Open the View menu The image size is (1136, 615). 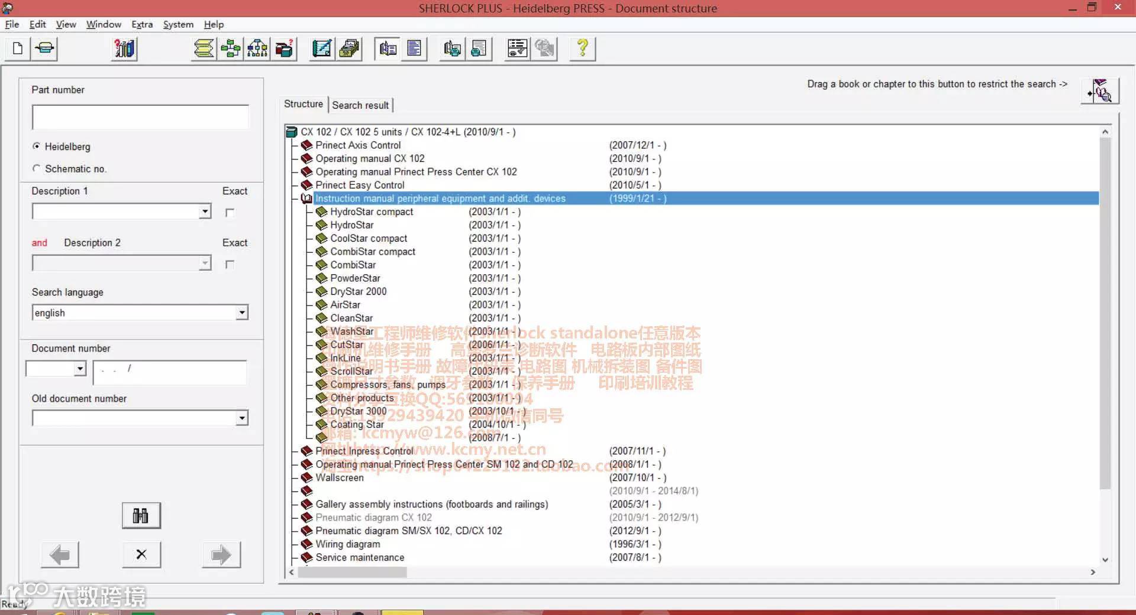click(x=66, y=24)
